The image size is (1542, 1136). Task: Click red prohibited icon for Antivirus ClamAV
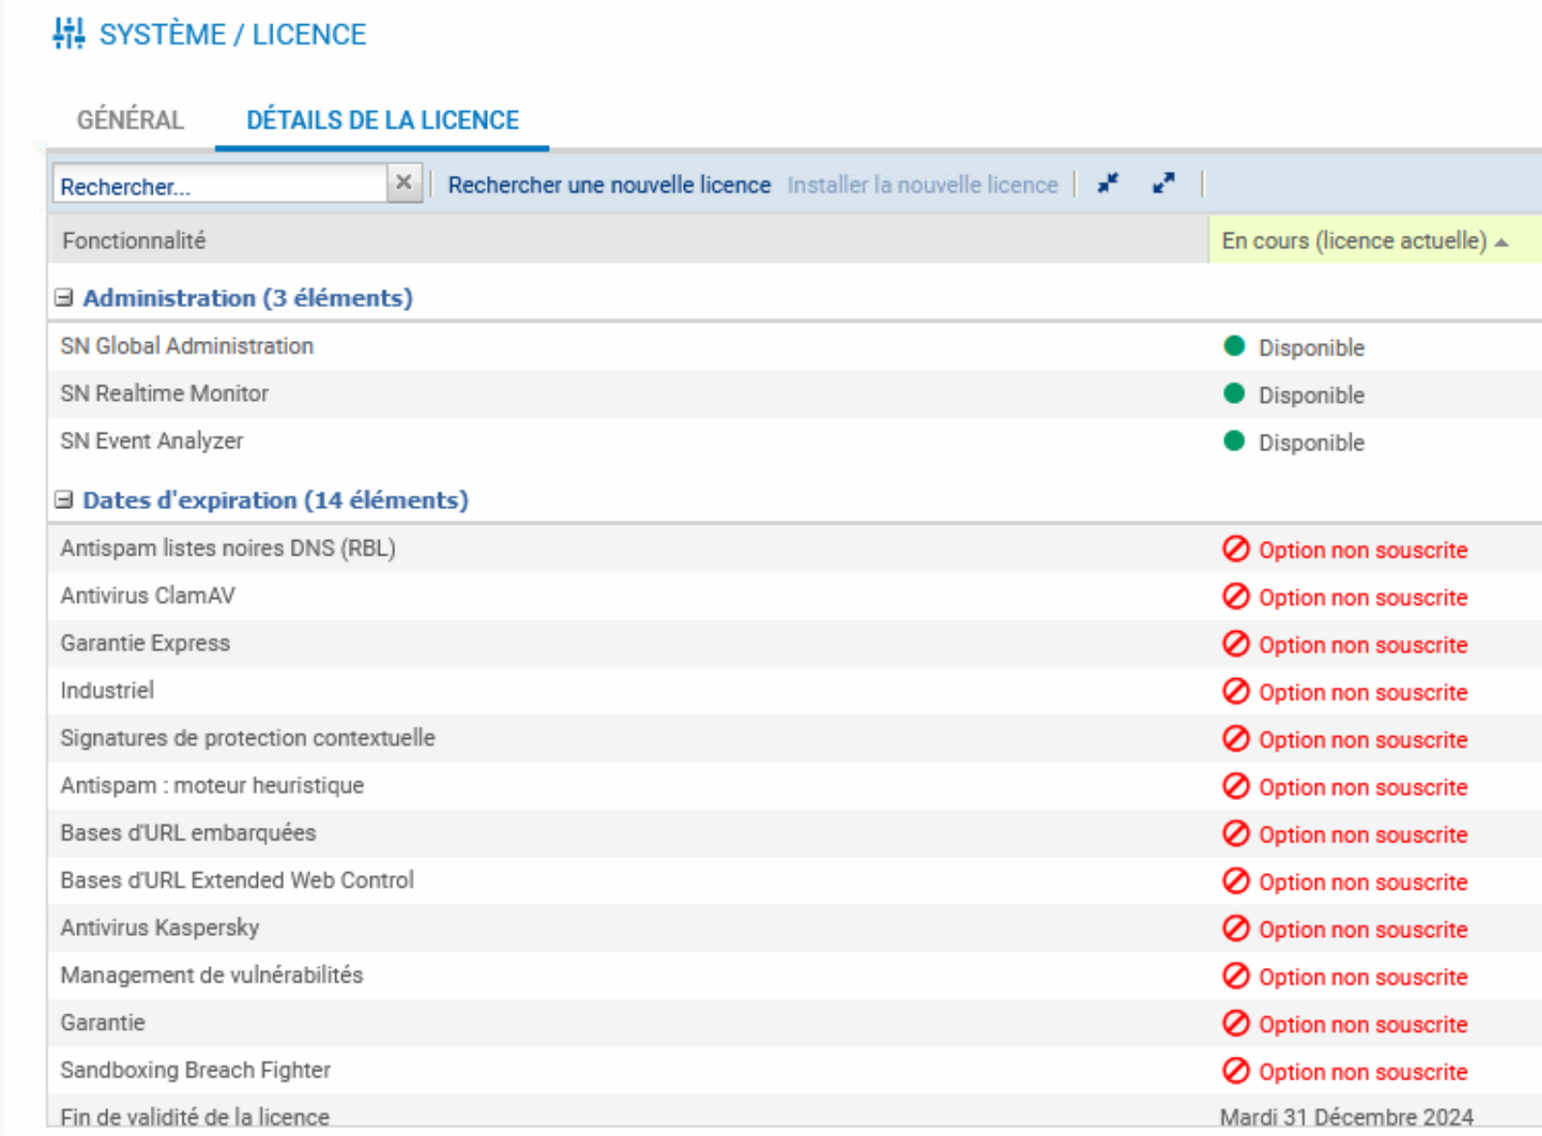(1236, 597)
